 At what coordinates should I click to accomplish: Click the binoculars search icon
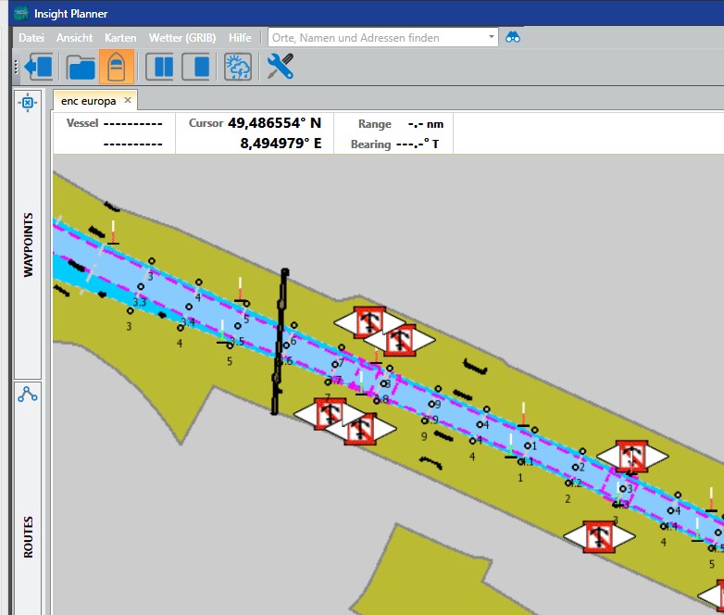tap(514, 37)
